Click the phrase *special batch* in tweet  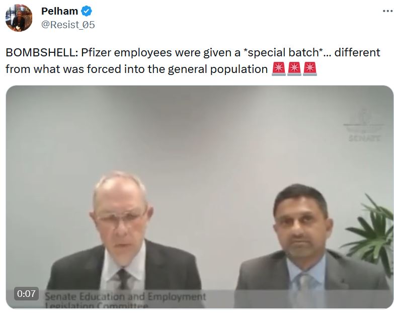click(283, 52)
